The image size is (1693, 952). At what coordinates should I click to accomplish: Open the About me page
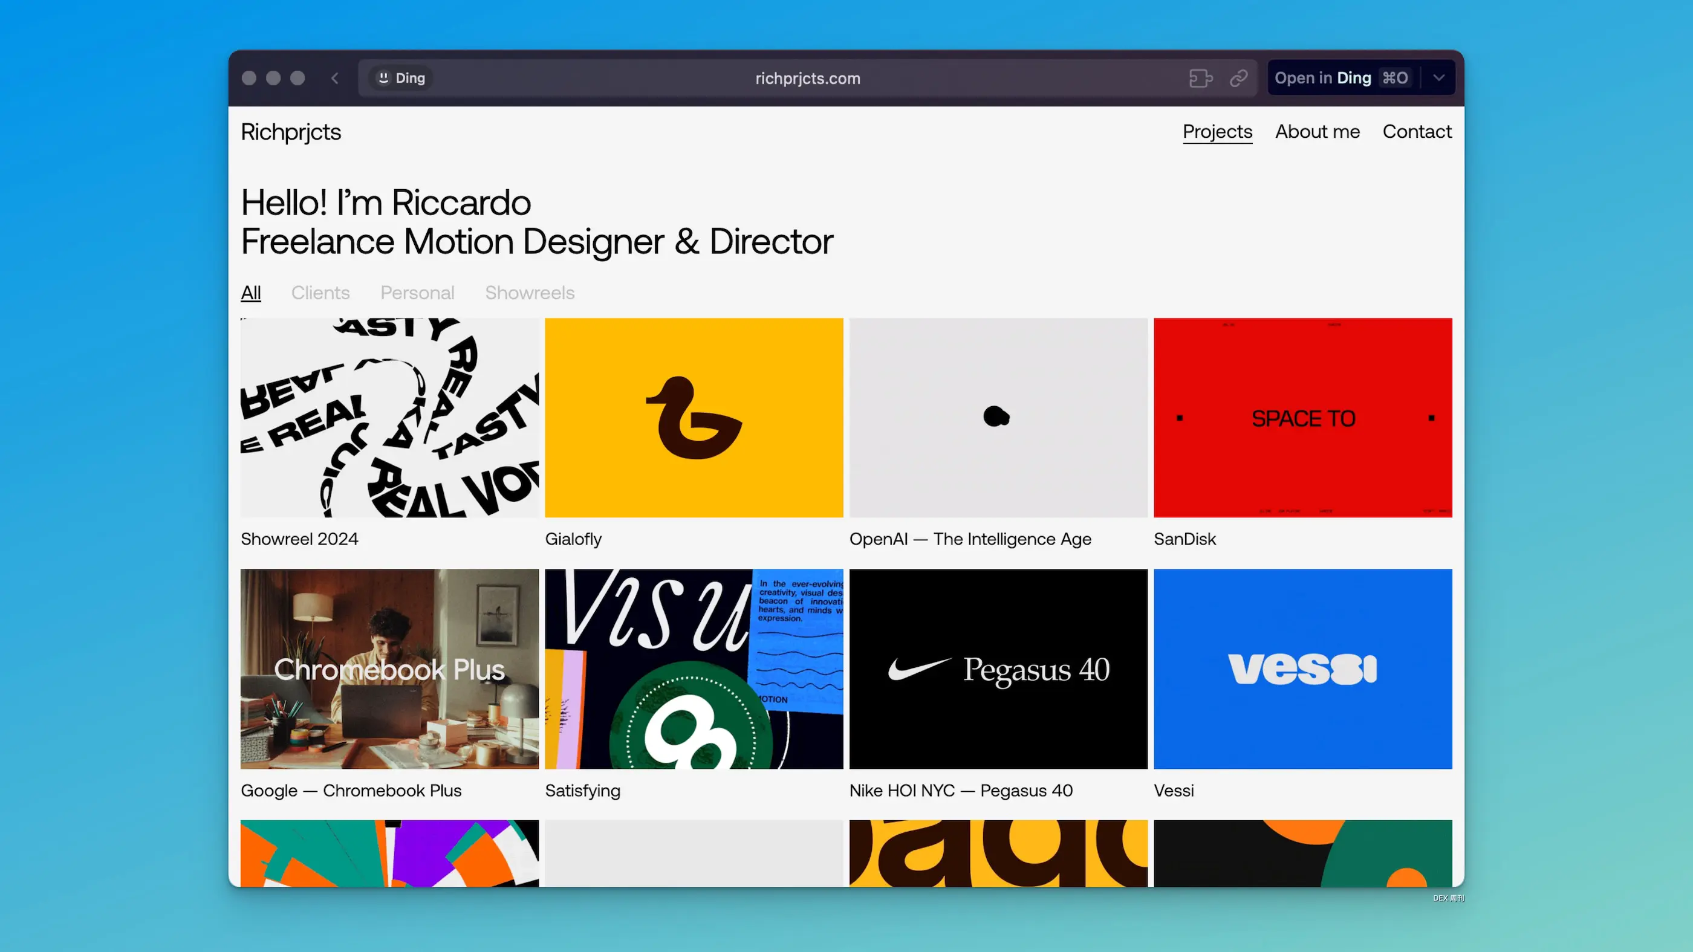[x=1317, y=131]
